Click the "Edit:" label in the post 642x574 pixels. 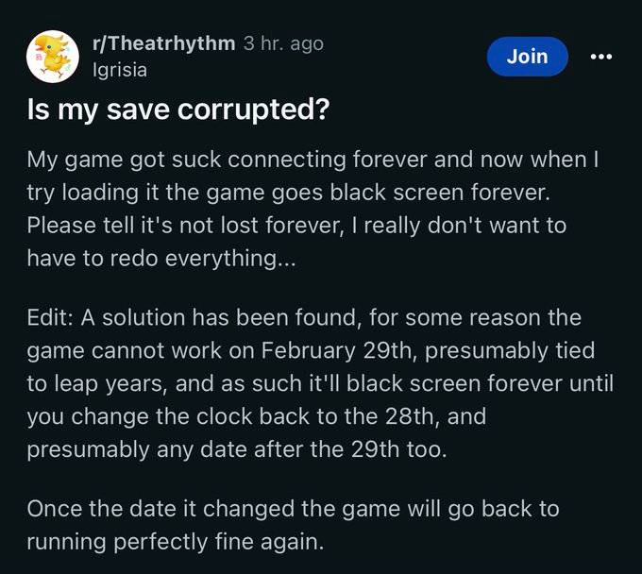(x=50, y=318)
